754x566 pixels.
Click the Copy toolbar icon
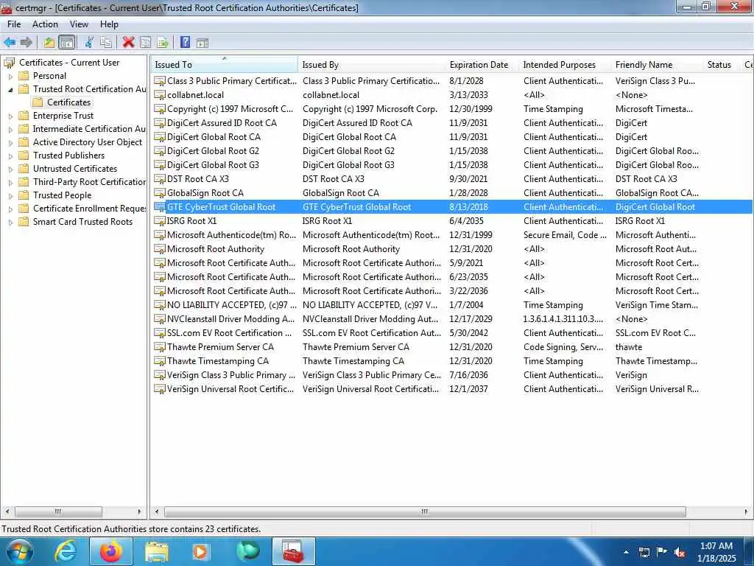pyautogui.click(x=106, y=42)
